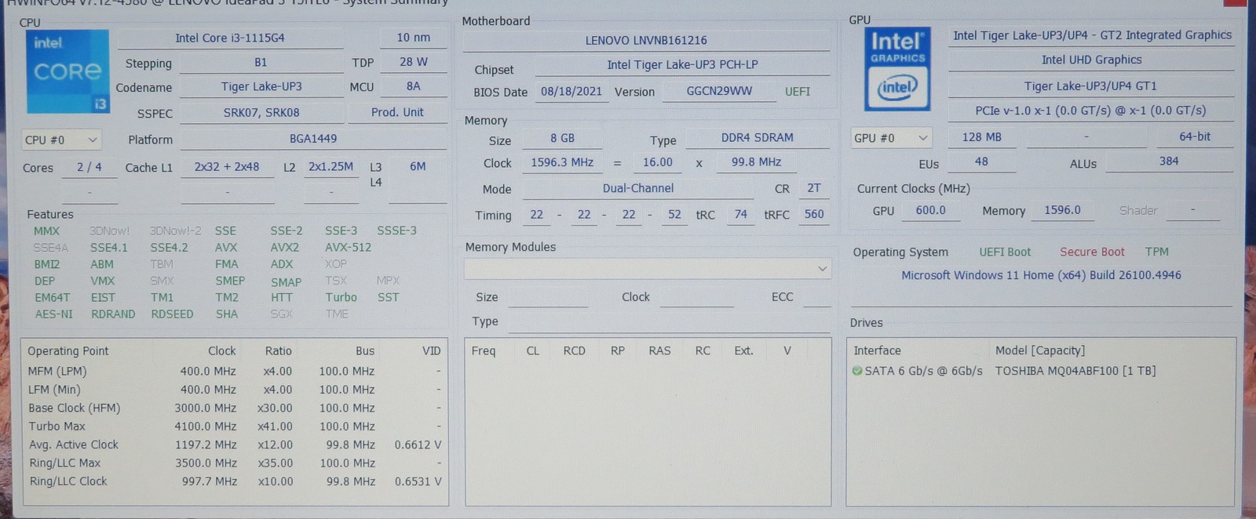Click the Secure Boot indicator
The height and width of the screenshot is (519, 1256).
click(1092, 252)
